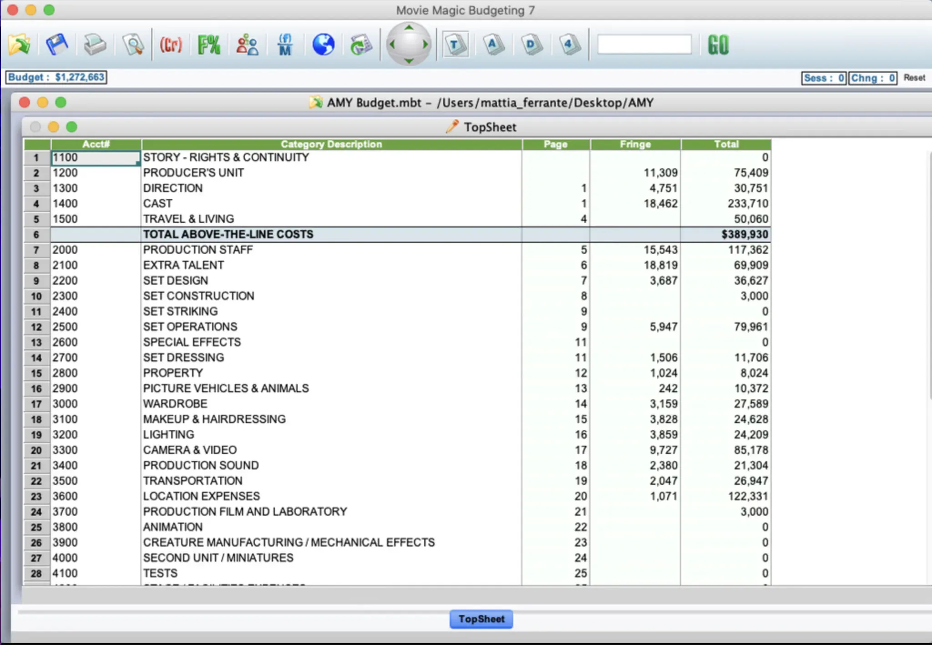Click the Total column header
Viewport: 932px width, 645px height.
[x=725, y=144]
